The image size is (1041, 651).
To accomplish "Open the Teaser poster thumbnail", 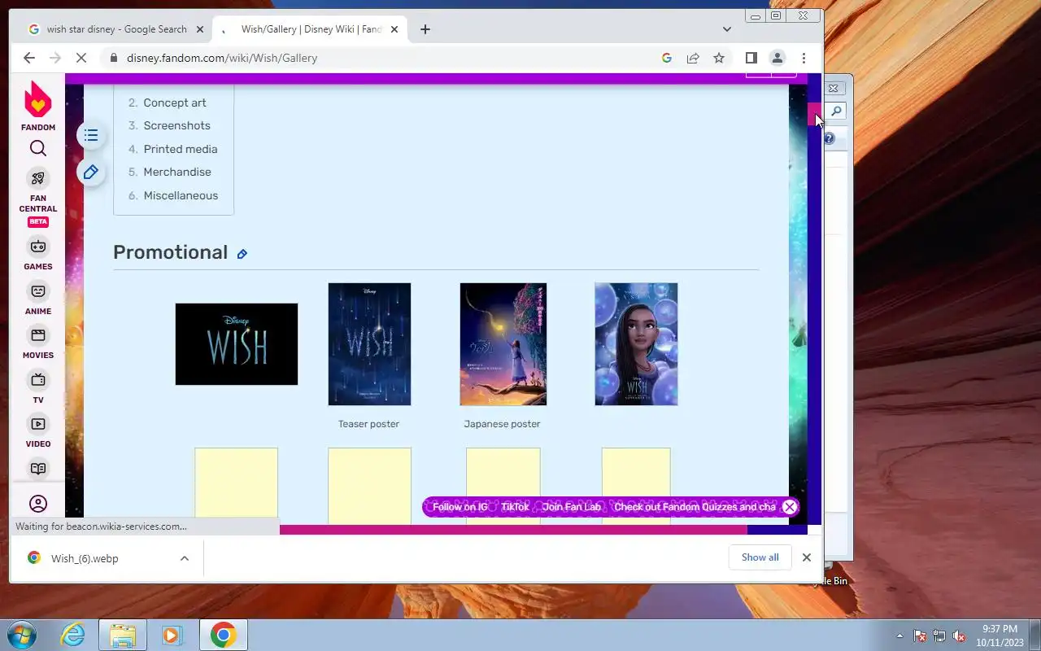I will tap(369, 344).
